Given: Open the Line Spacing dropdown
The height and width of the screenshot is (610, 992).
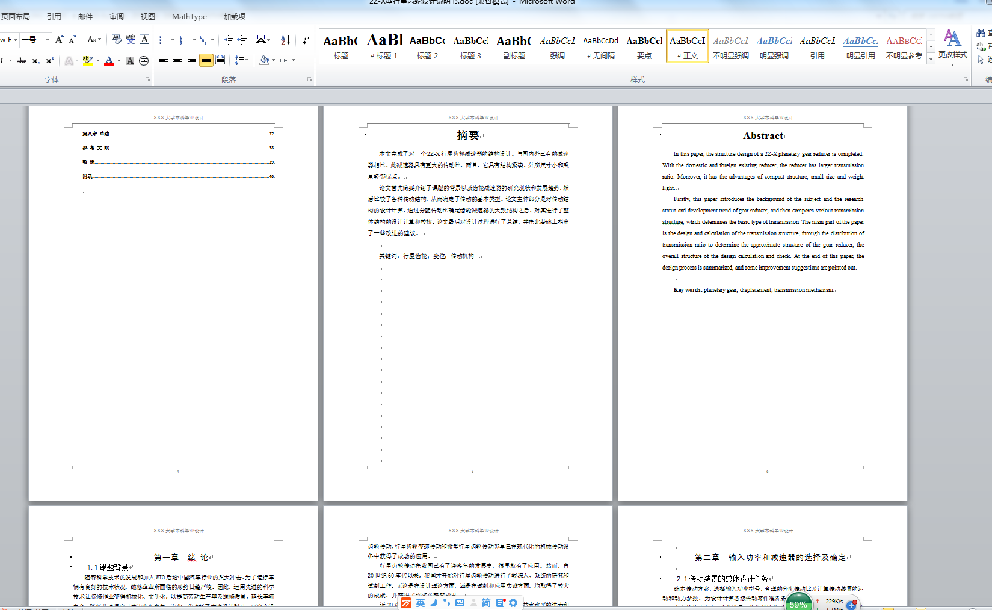Looking at the screenshot, I should 241,60.
